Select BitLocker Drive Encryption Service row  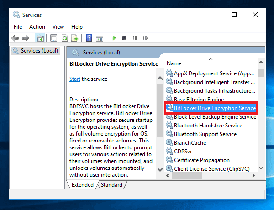coord(211,108)
